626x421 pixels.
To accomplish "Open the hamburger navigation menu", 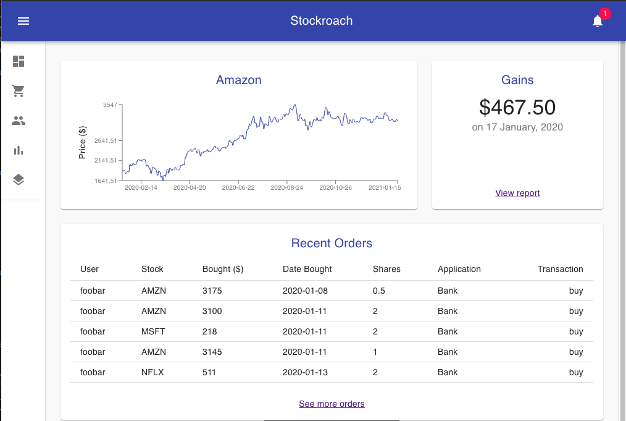I will [x=23, y=21].
